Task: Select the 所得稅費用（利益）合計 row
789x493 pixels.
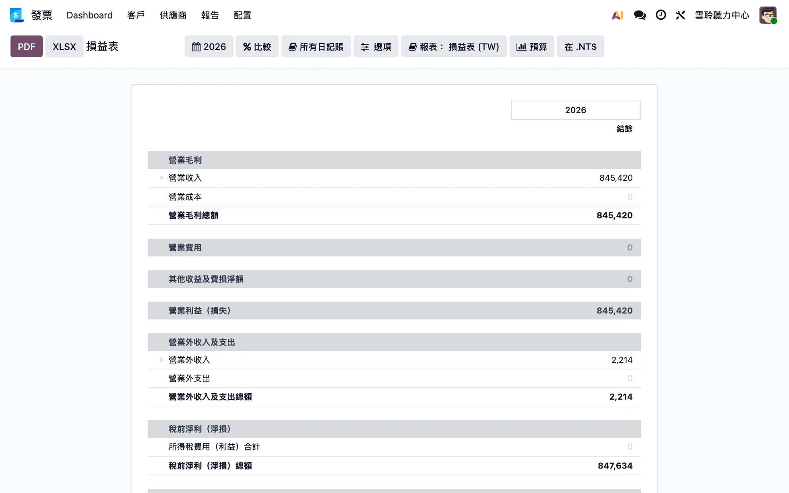Action: 394,447
